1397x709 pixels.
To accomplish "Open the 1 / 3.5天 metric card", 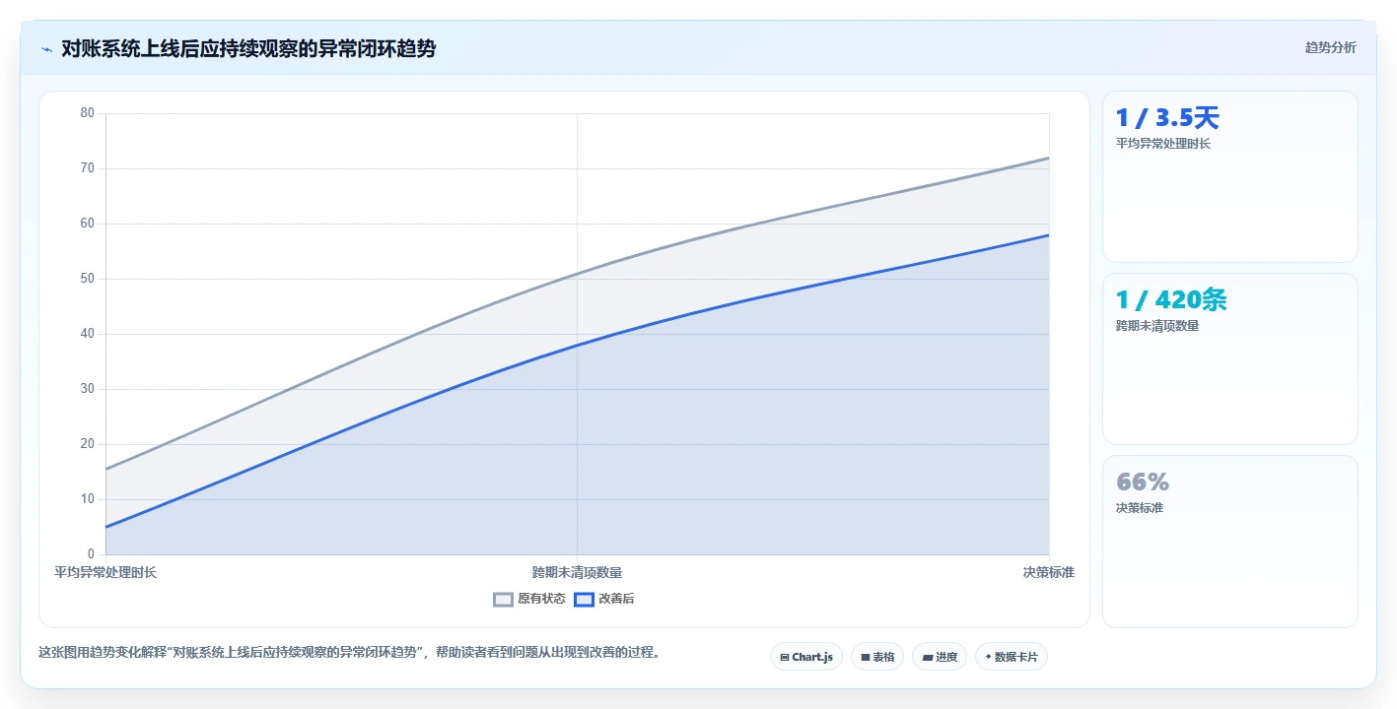I will point(1229,177).
